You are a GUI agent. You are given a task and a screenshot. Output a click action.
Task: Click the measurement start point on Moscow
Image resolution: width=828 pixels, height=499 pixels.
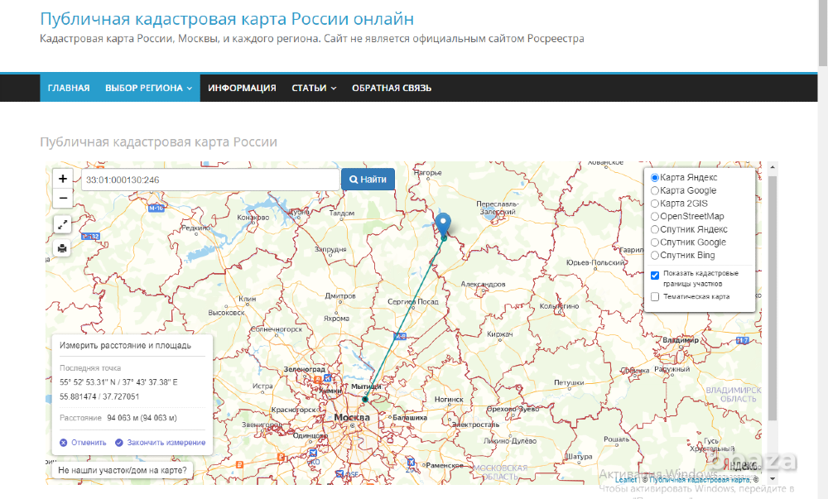click(364, 399)
